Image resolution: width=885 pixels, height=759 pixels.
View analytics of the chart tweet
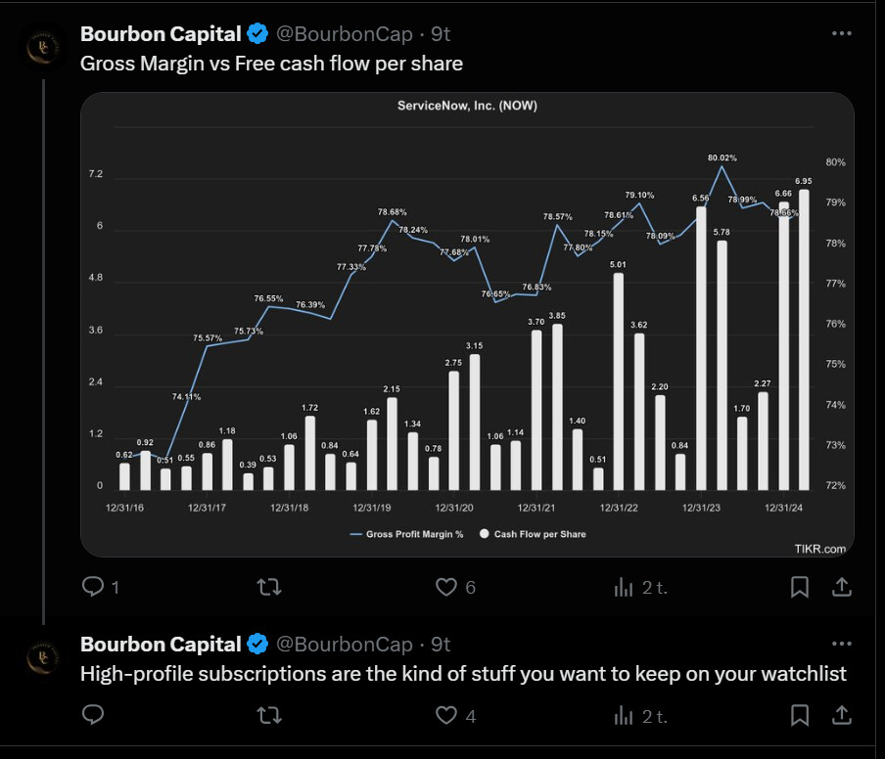[623, 587]
